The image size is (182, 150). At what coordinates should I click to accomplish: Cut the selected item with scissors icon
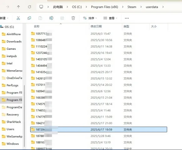(x=18, y=18)
